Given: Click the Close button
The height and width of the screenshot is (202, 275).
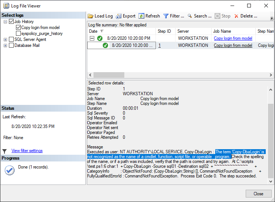Looking at the screenshot, I should tap(259, 194).
